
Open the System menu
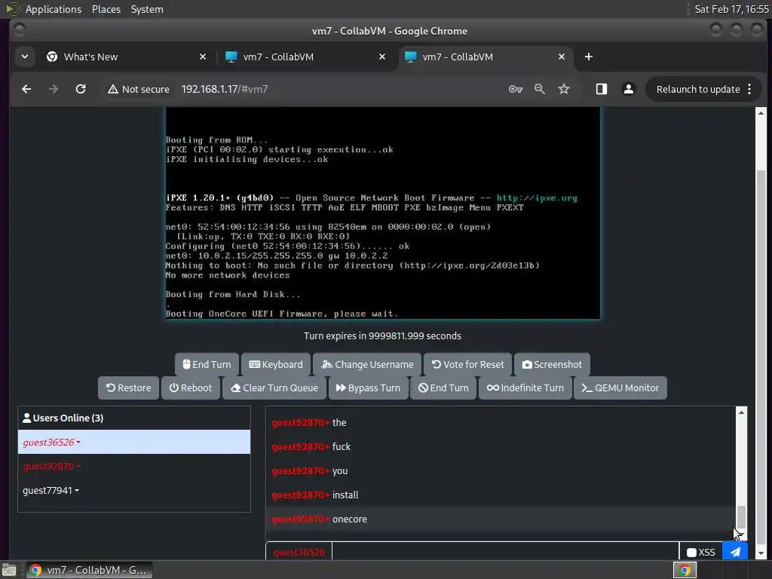click(147, 9)
